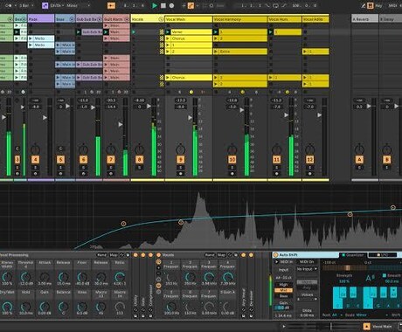Screen dimensions: 402x332
Task: Toggle track activator 7 on Guit Harm
Action: (x=111, y=159)
